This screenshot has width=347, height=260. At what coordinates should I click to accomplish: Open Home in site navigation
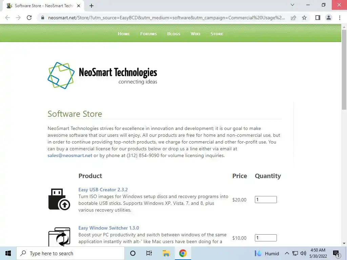[124, 34]
